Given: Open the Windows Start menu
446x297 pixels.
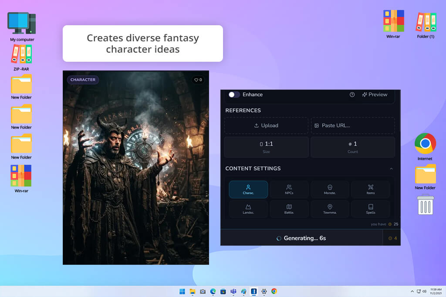Looking at the screenshot, I should (x=182, y=291).
